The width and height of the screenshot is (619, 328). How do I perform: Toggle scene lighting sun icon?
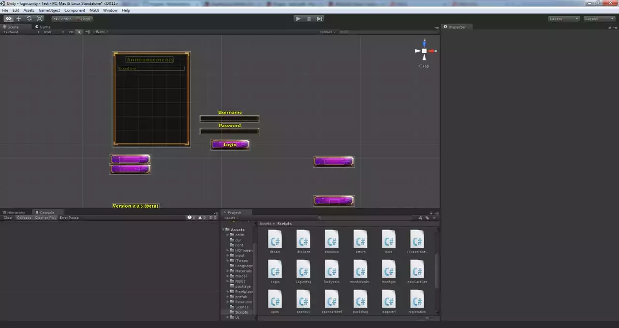pyautogui.click(x=79, y=32)
